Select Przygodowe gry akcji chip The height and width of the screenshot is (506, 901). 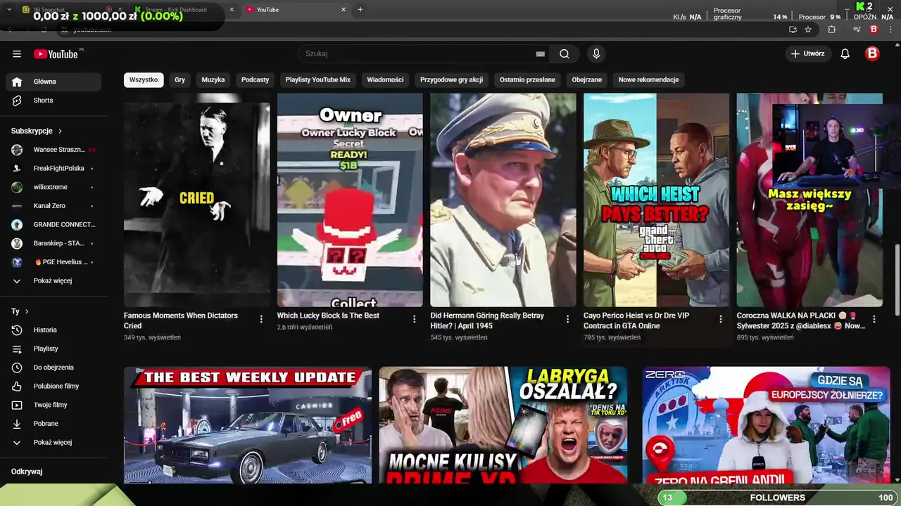click(452, 80)
